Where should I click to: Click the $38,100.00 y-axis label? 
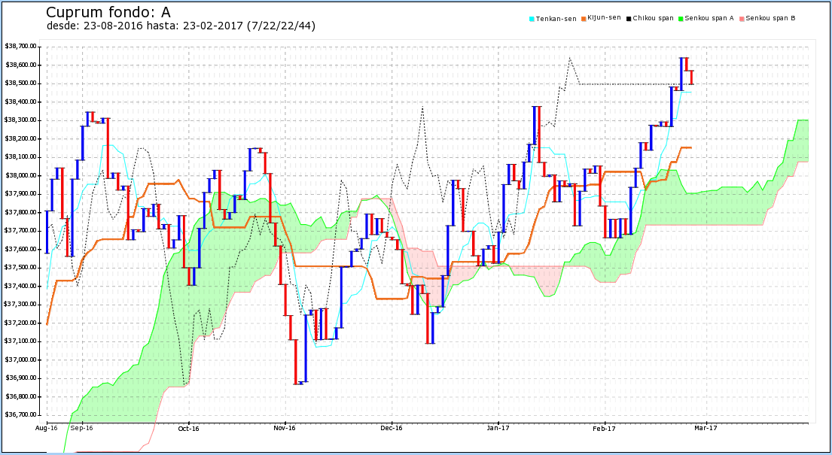point(20,157)
